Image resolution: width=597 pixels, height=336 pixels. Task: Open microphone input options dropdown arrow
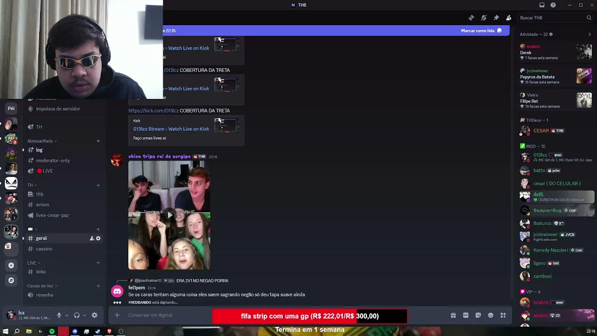click(67, 315)
